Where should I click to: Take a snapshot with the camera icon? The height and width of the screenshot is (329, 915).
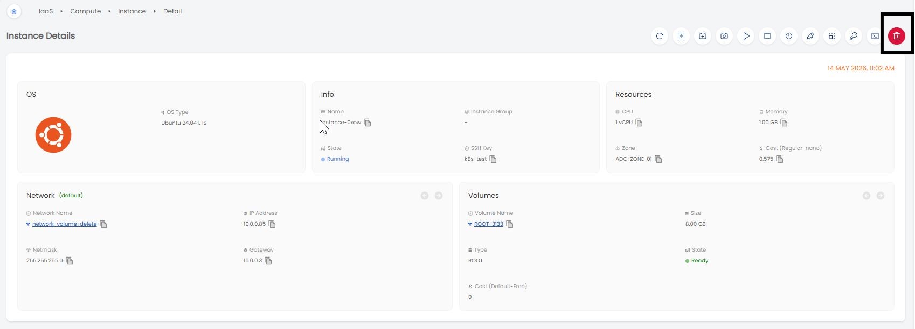click(724, 36)
